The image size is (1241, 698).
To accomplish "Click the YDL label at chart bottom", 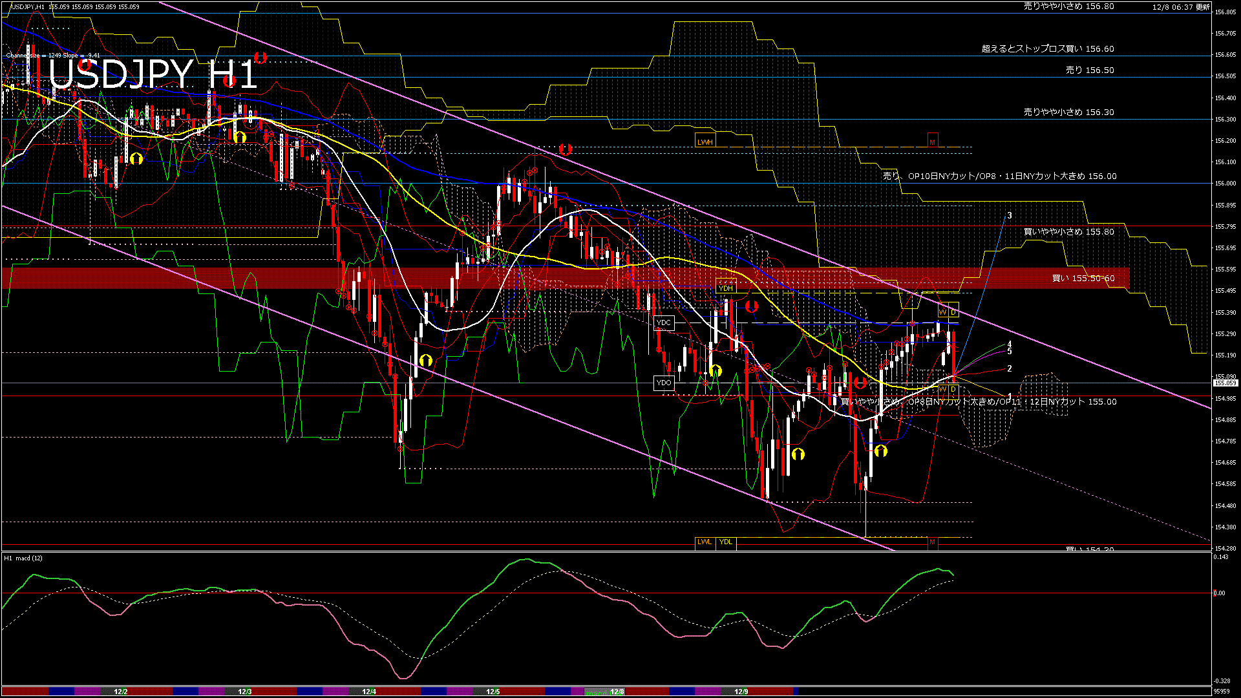I will tap(726, 542).
